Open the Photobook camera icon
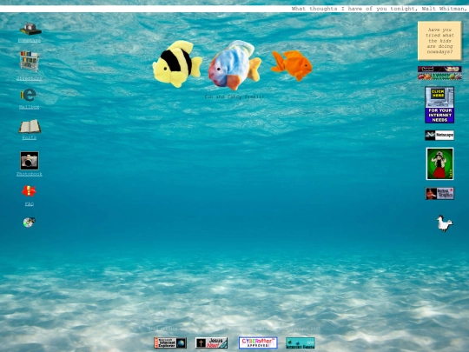Viewport: 469px width, 352px height. pyautogui.click(x=30, y=161)
